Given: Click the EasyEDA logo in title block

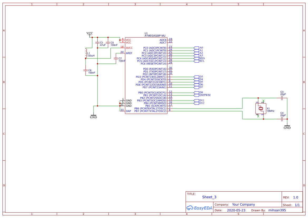Looking at the screenshot, I should pyautogui.click(x=199, y=208).
